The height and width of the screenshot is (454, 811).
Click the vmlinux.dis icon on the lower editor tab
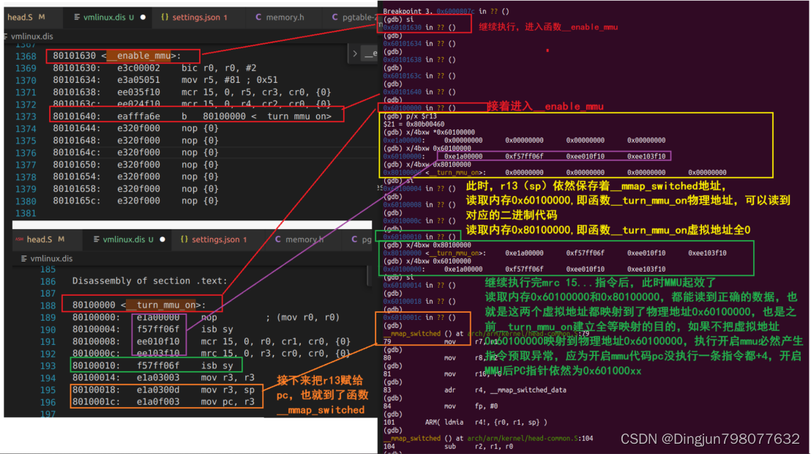point(95,239)
